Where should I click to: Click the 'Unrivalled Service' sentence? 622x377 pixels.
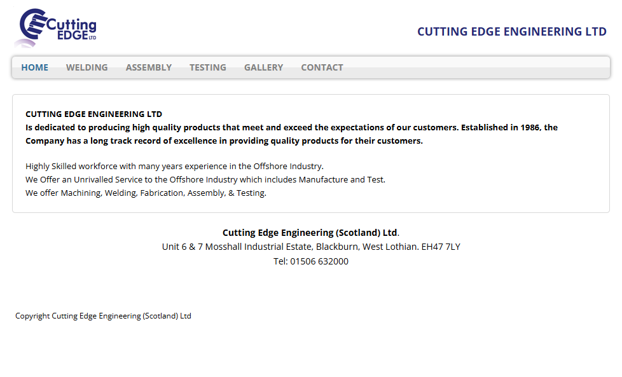(205, 180)
